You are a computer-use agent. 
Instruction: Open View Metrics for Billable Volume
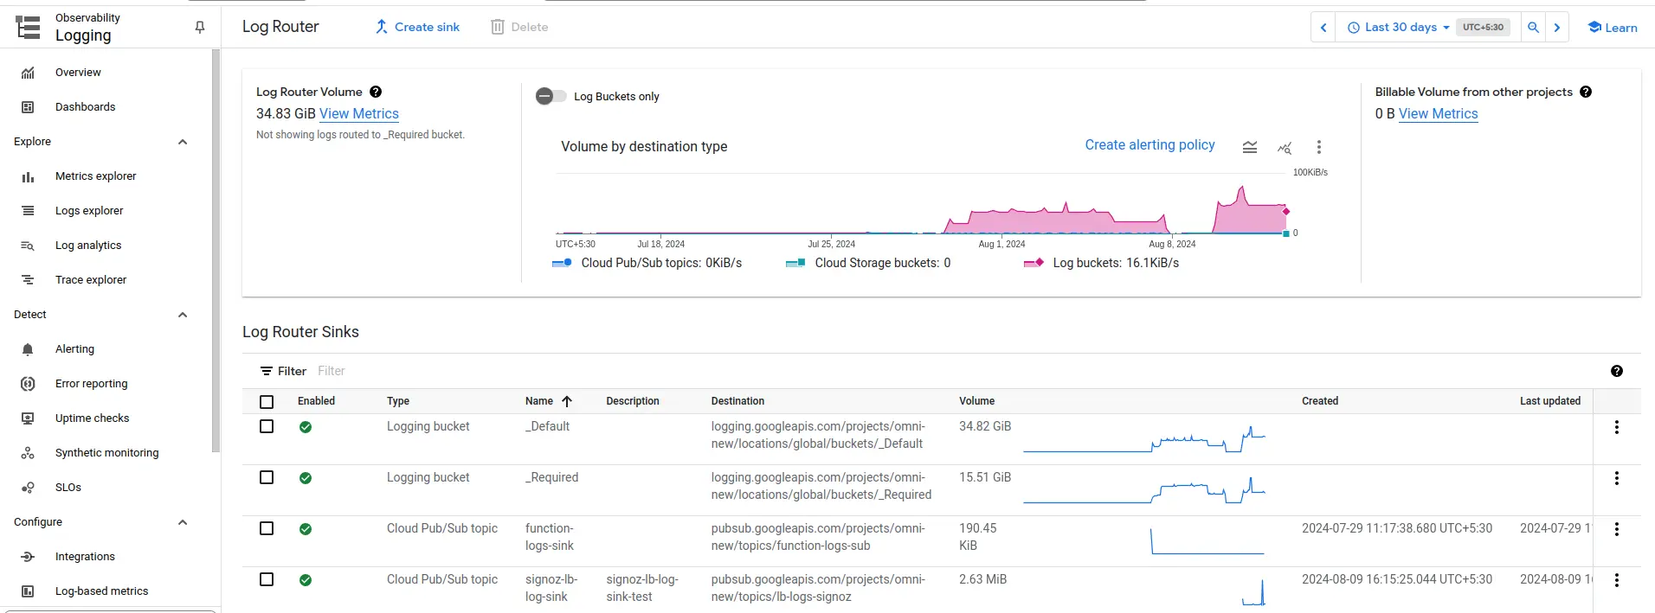click(x=1438, y=113)
